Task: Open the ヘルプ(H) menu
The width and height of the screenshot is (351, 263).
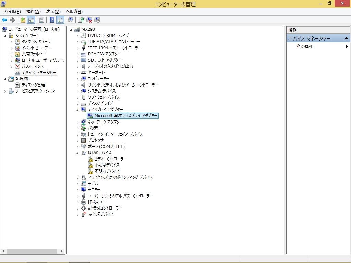Action: (x=74, y=12)
